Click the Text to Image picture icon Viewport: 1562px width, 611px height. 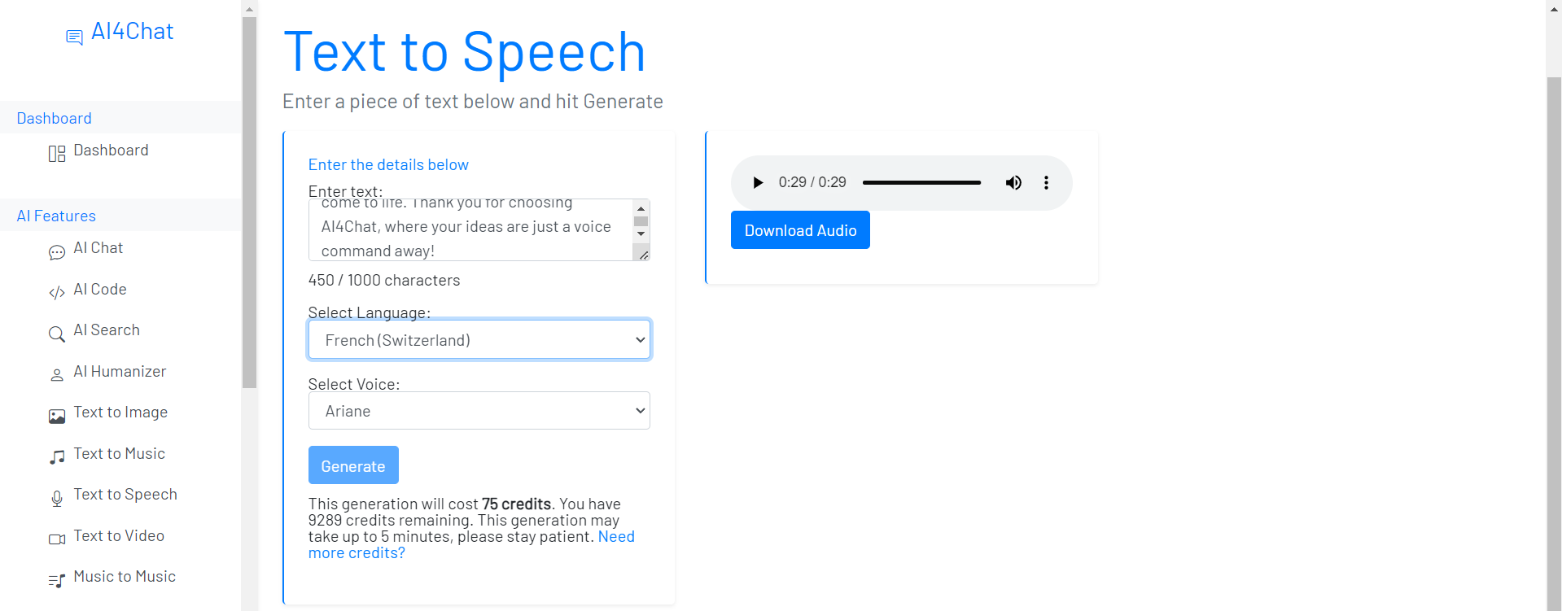click(57, 417)
